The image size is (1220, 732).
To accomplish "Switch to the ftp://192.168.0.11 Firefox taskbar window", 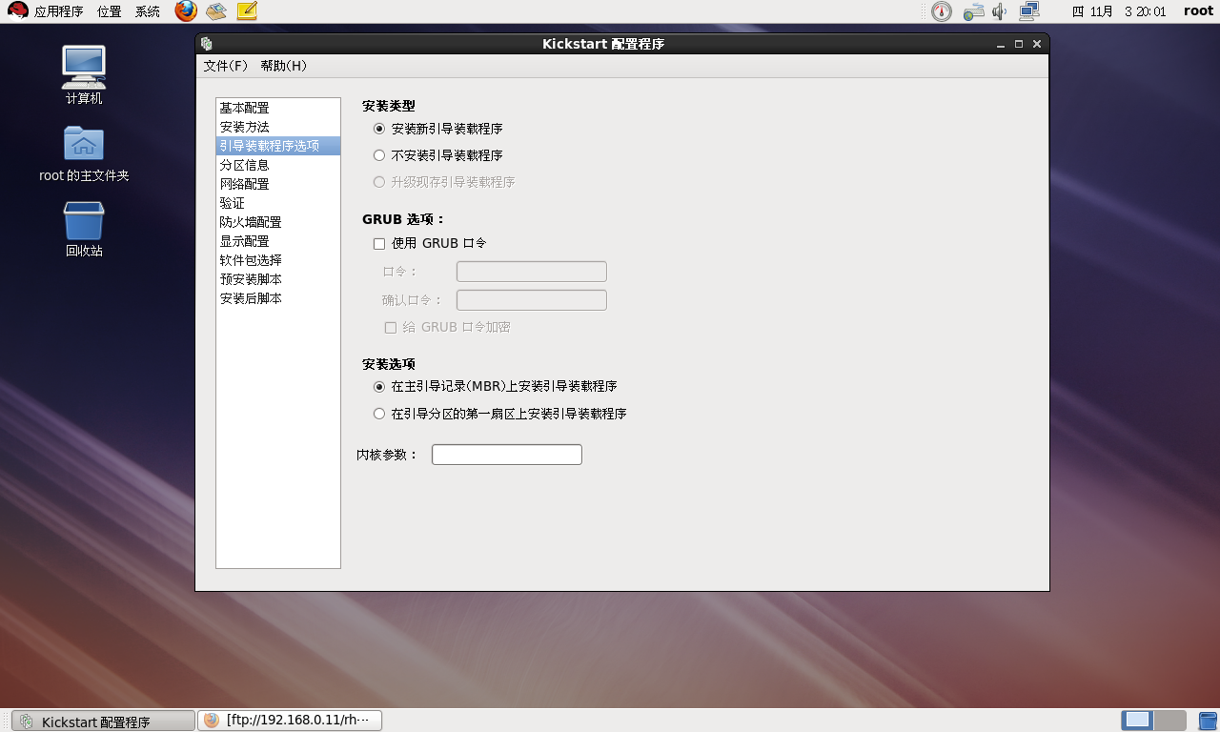I will click(x=290, y=721).
